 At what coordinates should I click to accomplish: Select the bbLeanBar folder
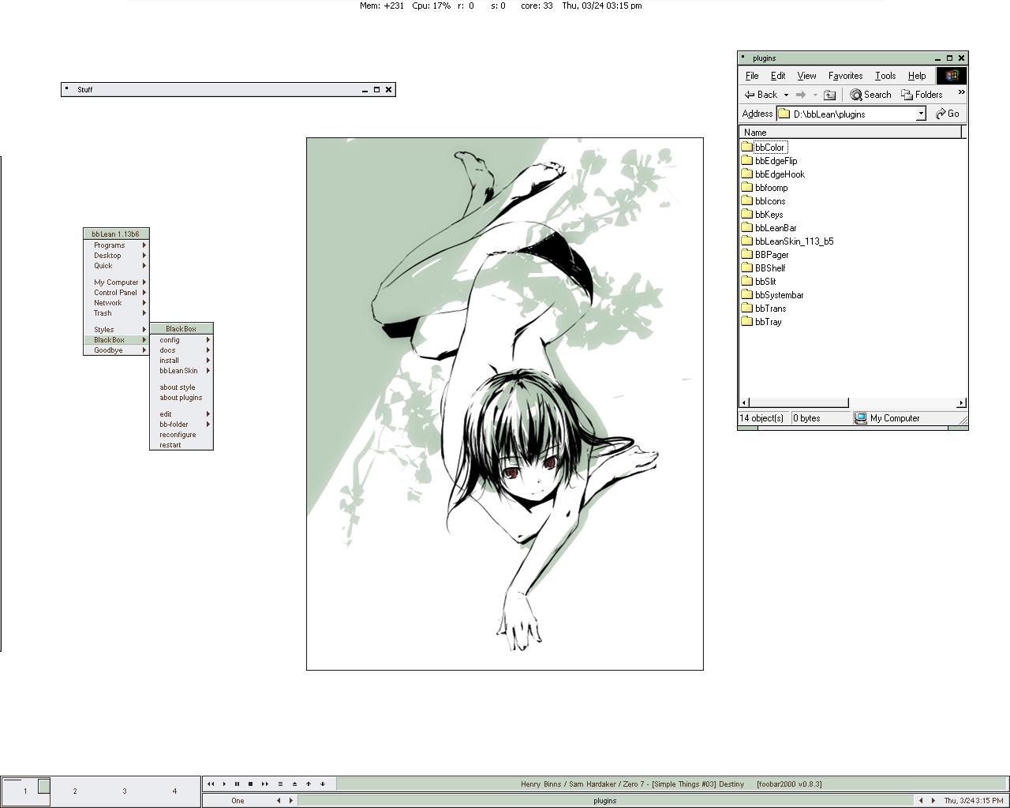click(769, 228)
